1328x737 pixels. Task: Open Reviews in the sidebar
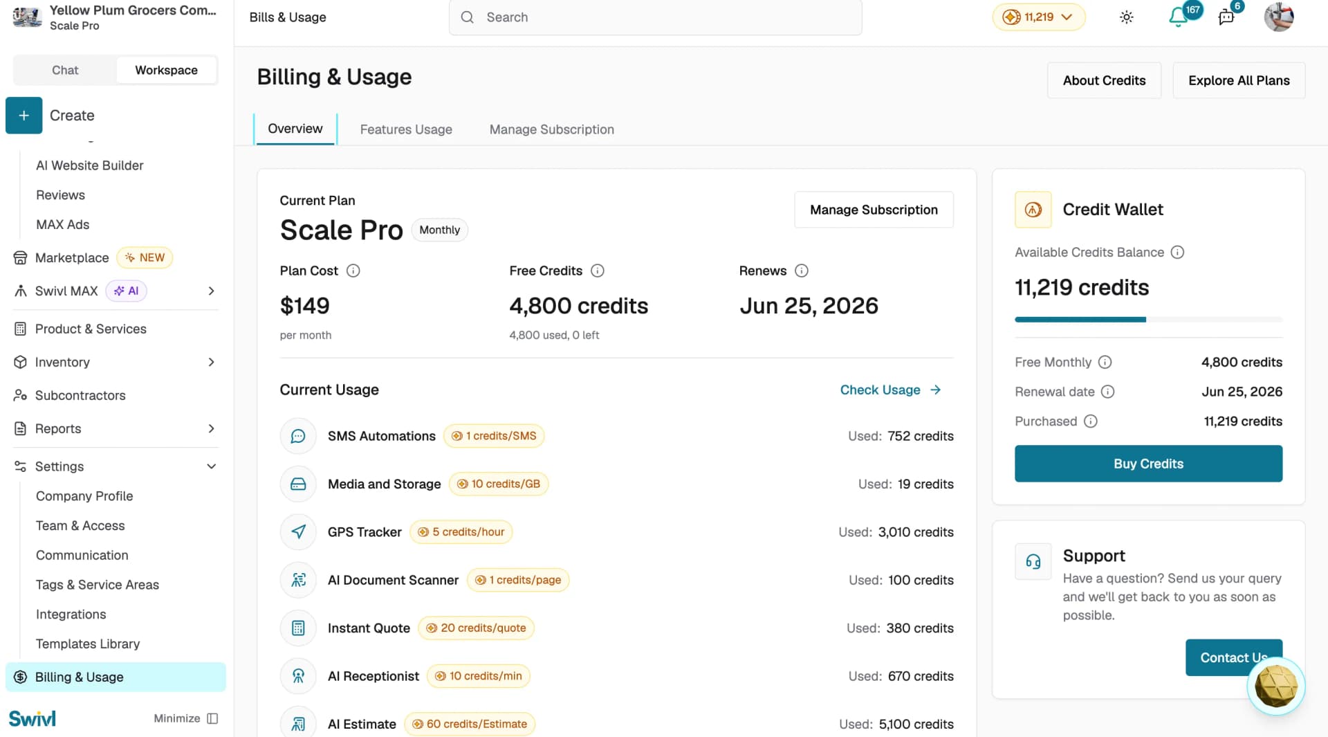(60, 195)
